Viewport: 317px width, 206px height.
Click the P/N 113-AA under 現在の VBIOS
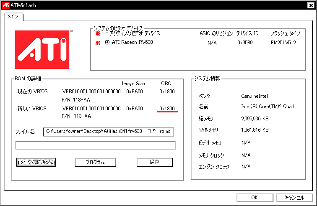[x=76, y=100]
